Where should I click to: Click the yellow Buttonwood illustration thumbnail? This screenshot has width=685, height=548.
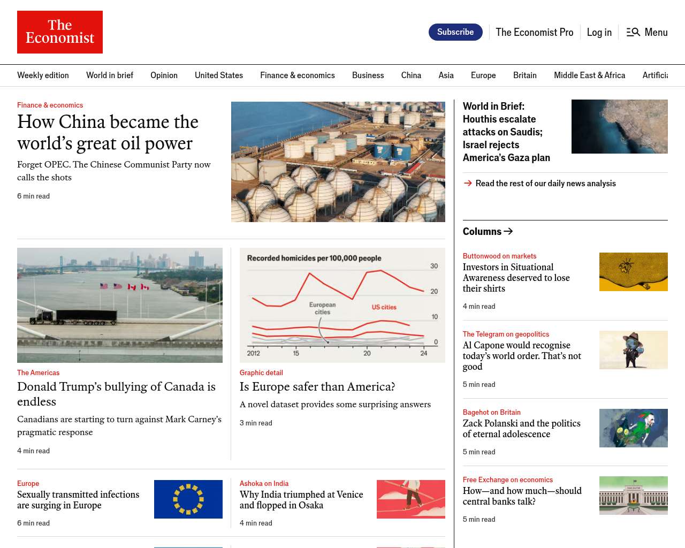point(634,272)
